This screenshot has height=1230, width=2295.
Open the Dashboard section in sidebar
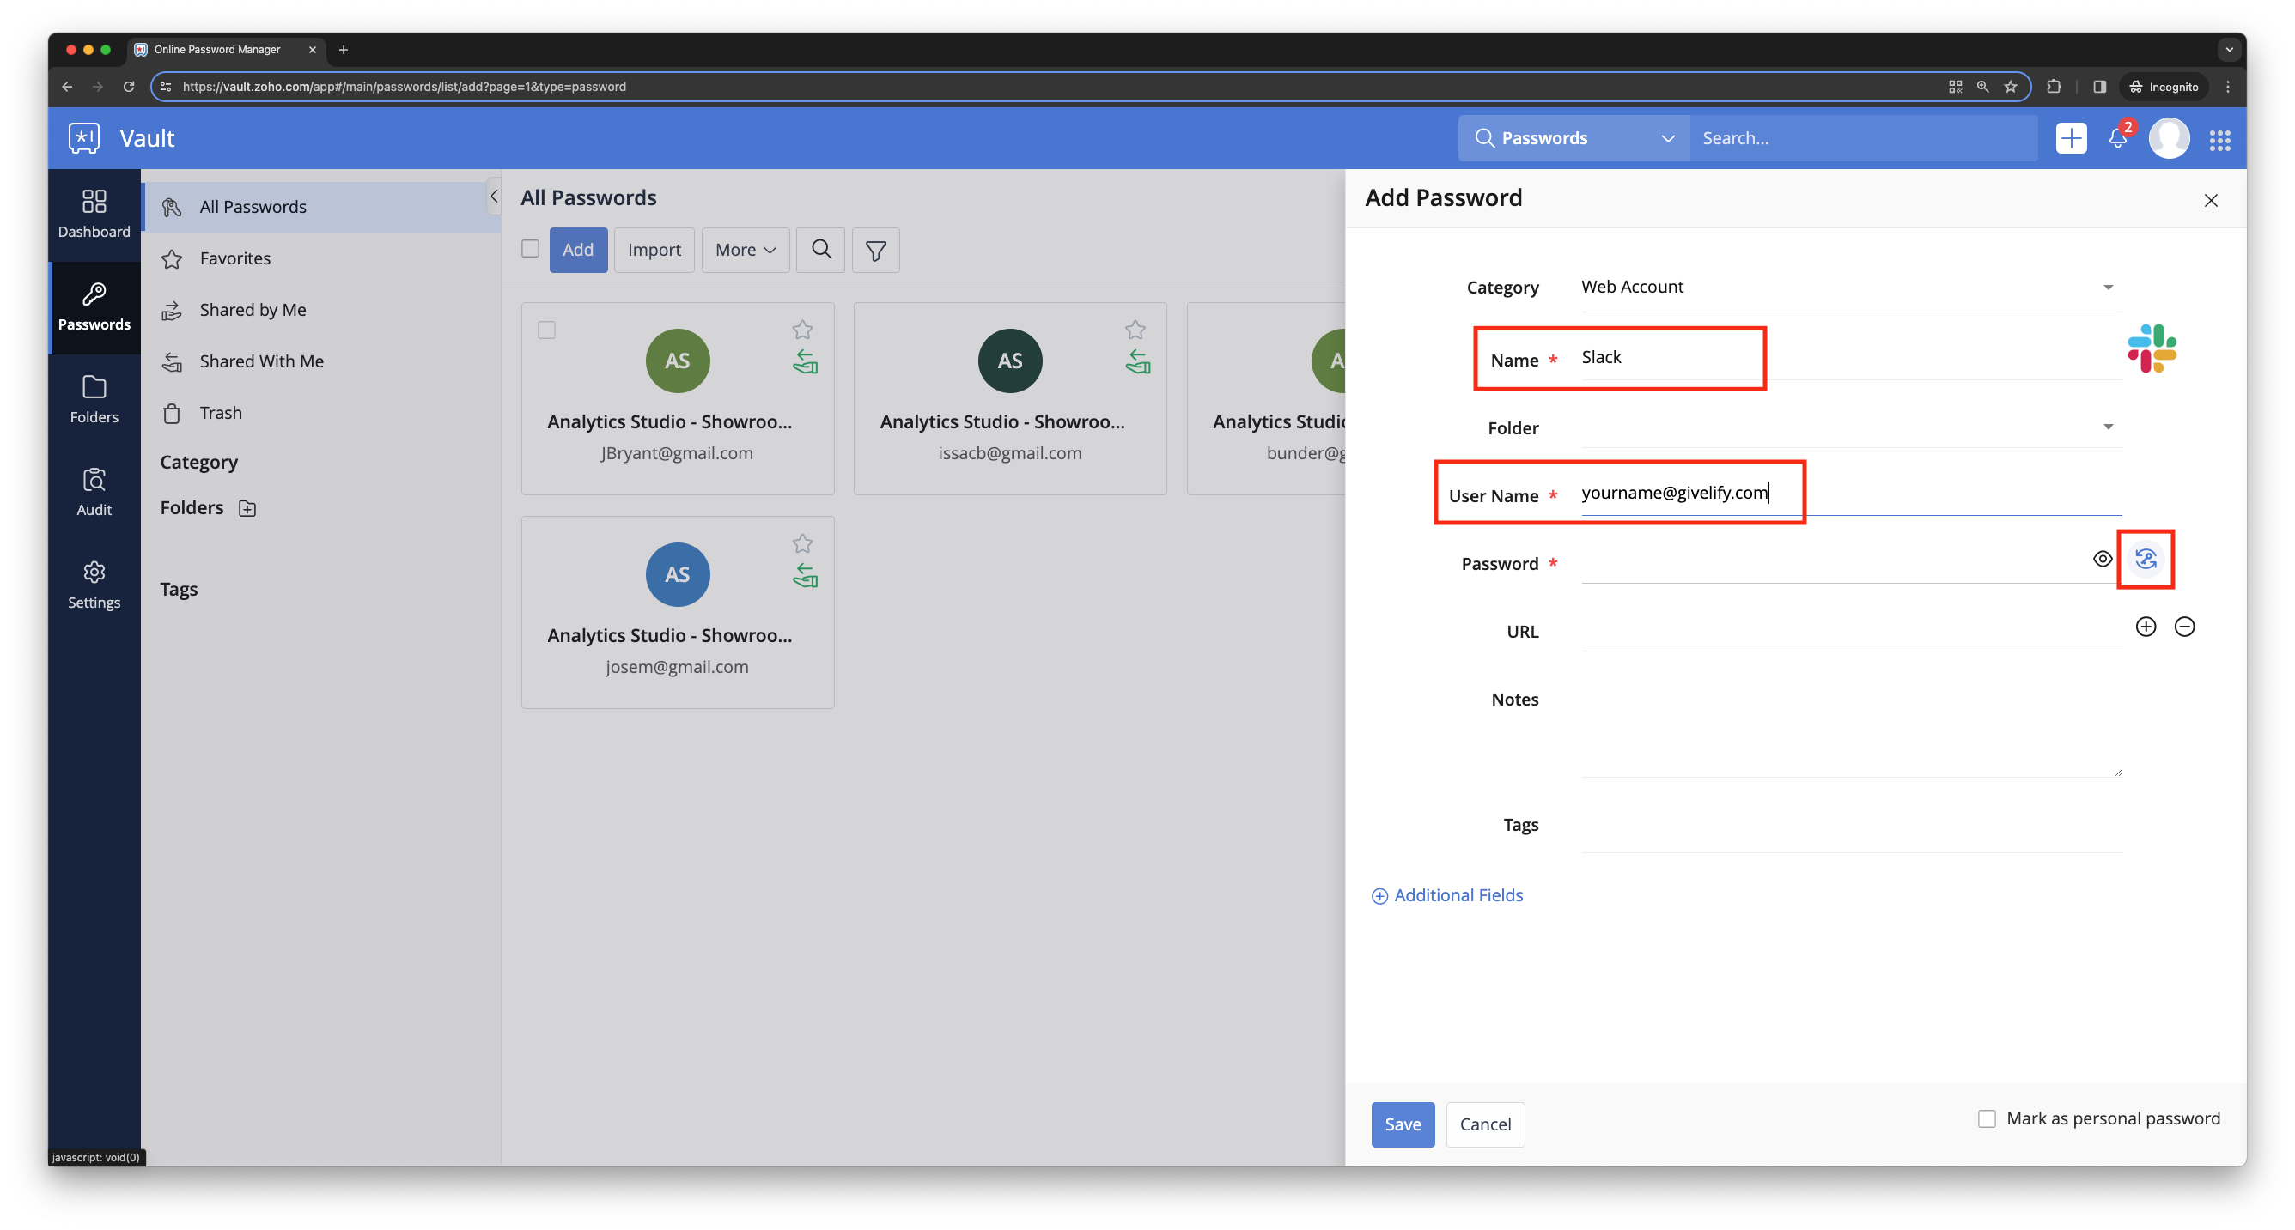coord(94,214)
